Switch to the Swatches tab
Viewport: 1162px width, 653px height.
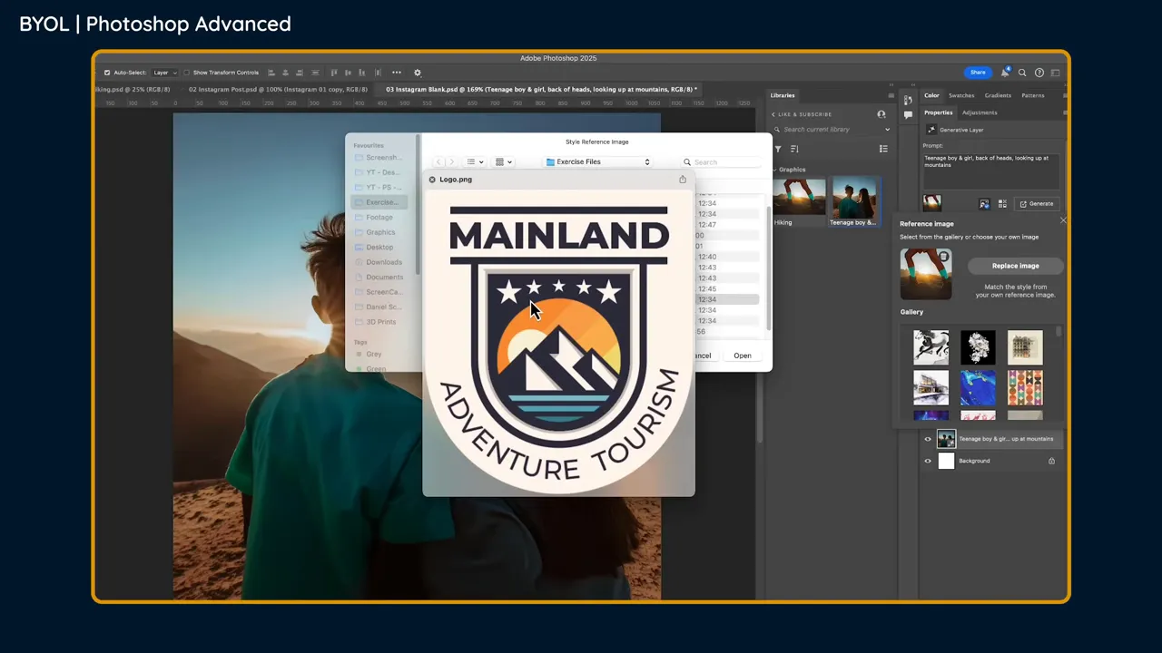click(960, 95)
